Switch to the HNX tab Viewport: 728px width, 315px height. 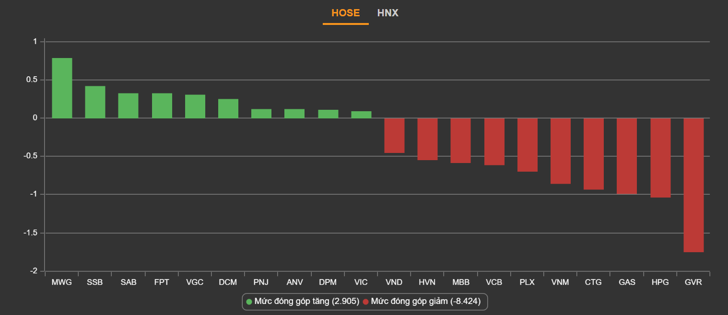pos(387,13)
